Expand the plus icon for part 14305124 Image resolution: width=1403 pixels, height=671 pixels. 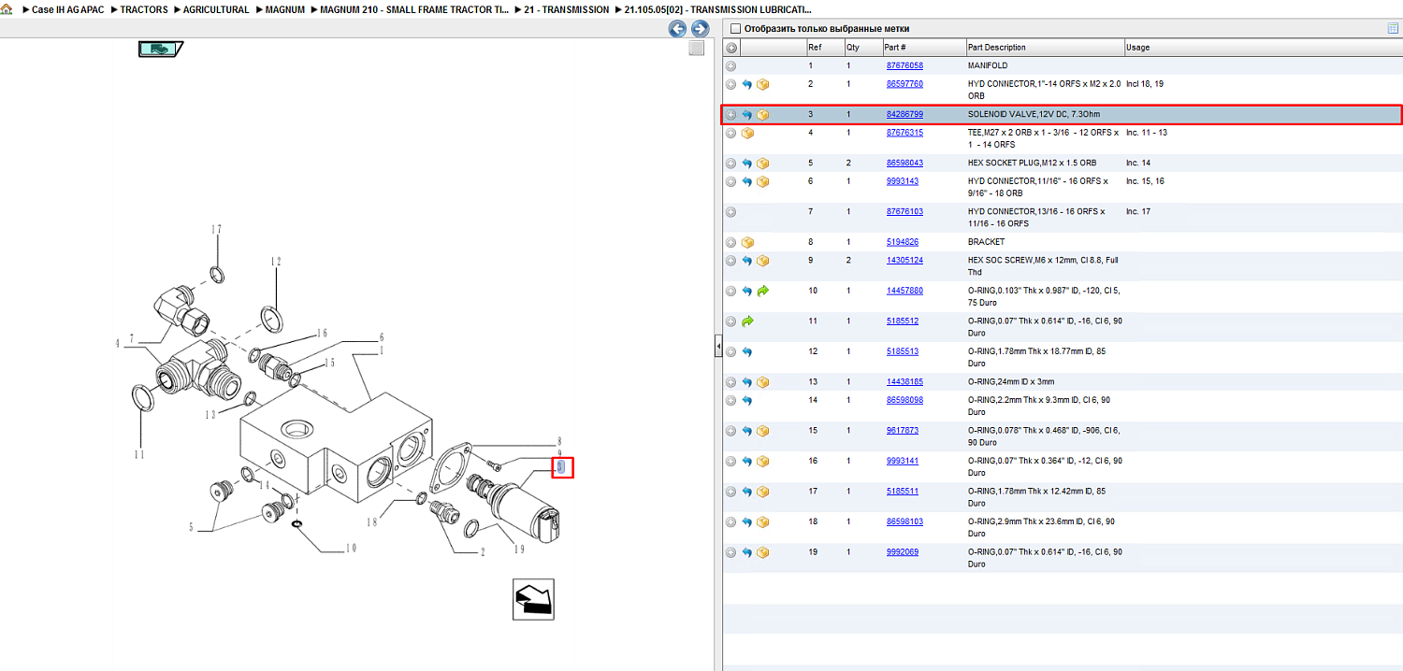point(731,260)
